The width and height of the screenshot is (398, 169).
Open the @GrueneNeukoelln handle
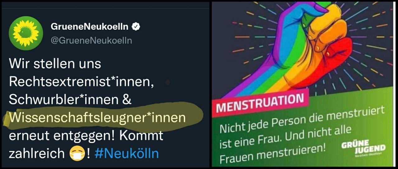[91, 41]
